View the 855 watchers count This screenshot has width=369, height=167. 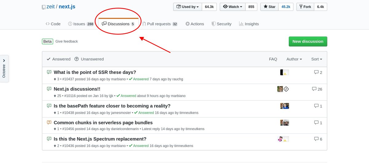pos(251,7)
